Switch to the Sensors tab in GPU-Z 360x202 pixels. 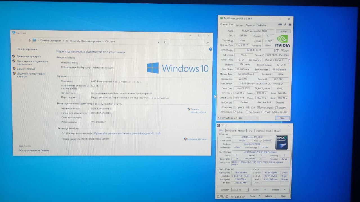(x=239, y=25)
